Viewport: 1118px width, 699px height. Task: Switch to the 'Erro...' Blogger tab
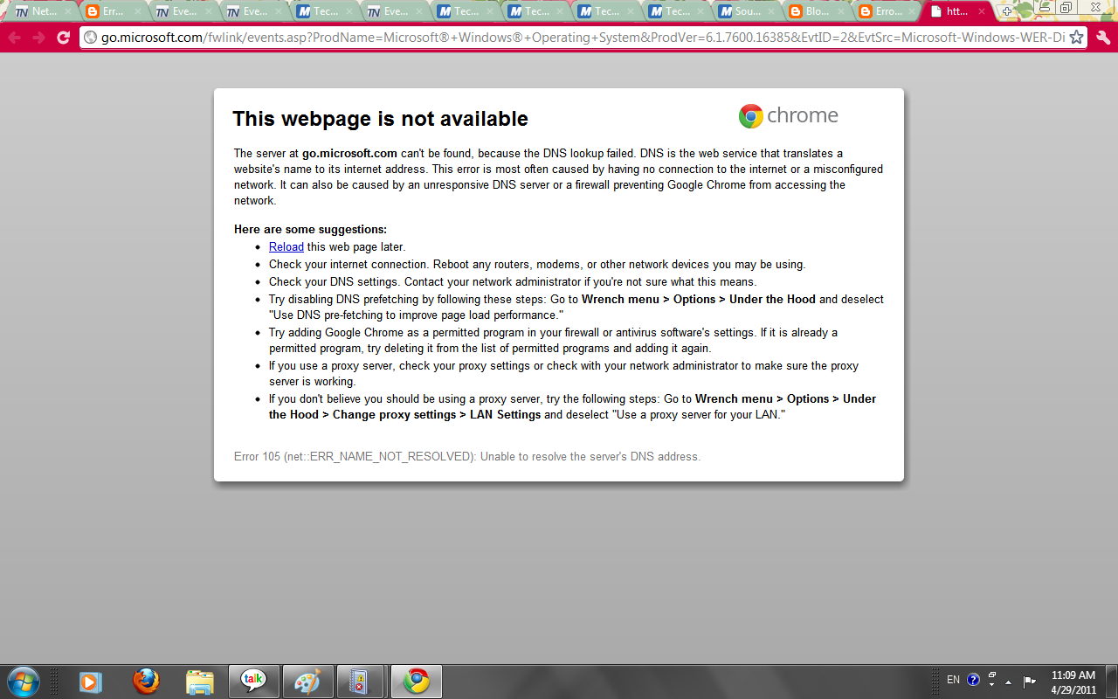887,12
